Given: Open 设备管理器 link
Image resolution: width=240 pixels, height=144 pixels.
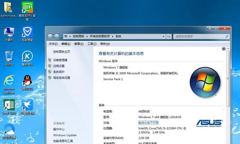Looking at the screenshot, I should [x=60, y=60].
